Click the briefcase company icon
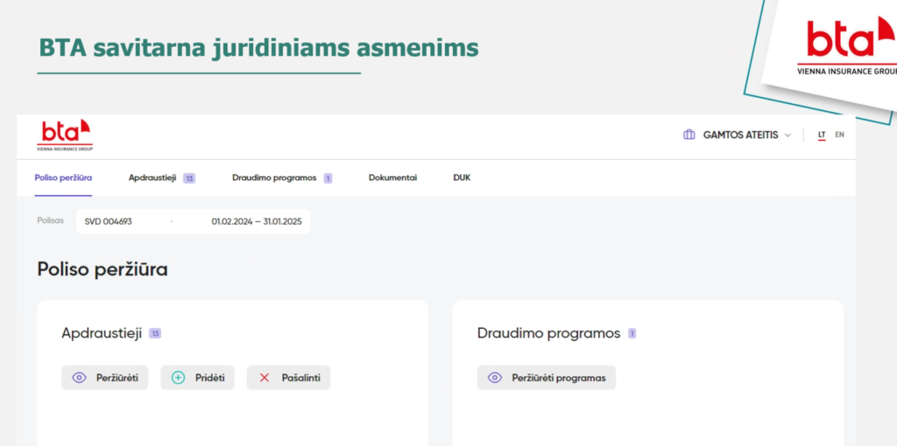Screen dimensions: 897x446 [x=689, y=136]
